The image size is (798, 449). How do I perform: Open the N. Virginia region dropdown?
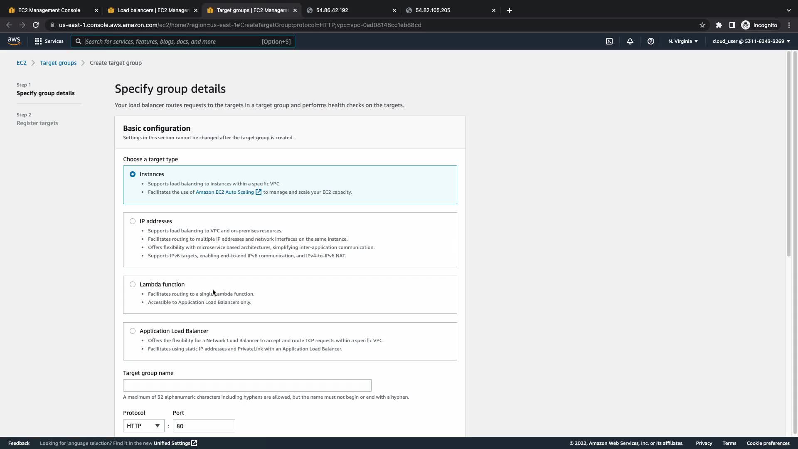tap(683, 41)
